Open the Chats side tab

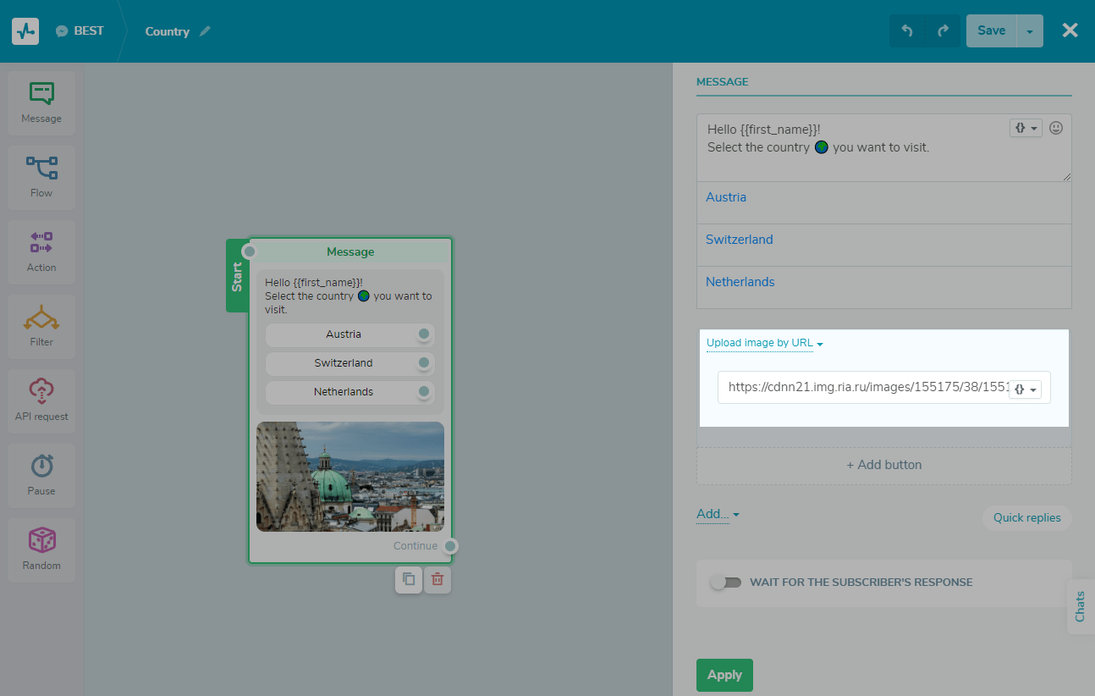click(1081, 606)
